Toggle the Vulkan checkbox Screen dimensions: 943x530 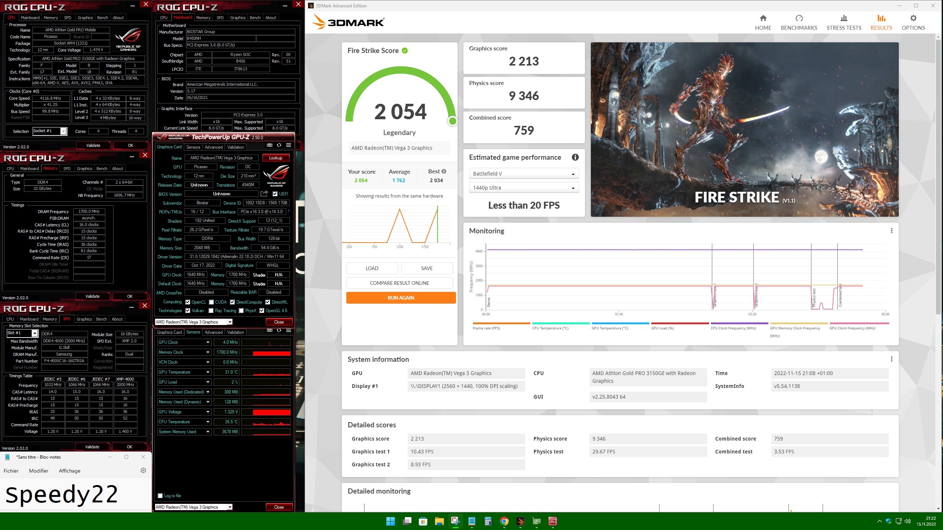click(188, 311)
